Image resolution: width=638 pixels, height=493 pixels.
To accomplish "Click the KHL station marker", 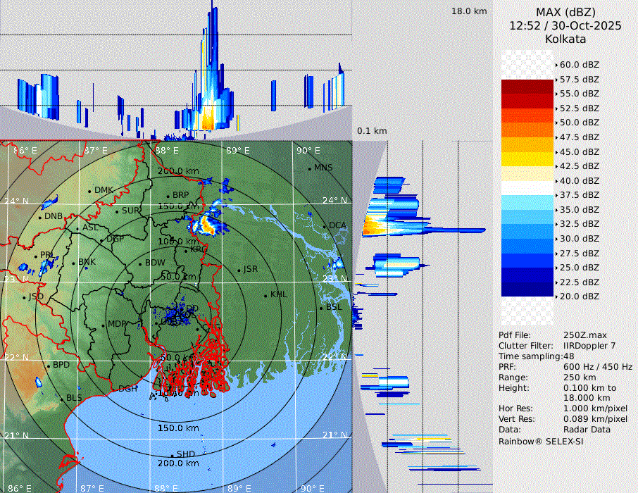I will click(265, 295).
